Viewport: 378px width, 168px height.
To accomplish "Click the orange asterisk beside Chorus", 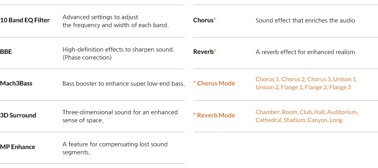I will (215, 19).
